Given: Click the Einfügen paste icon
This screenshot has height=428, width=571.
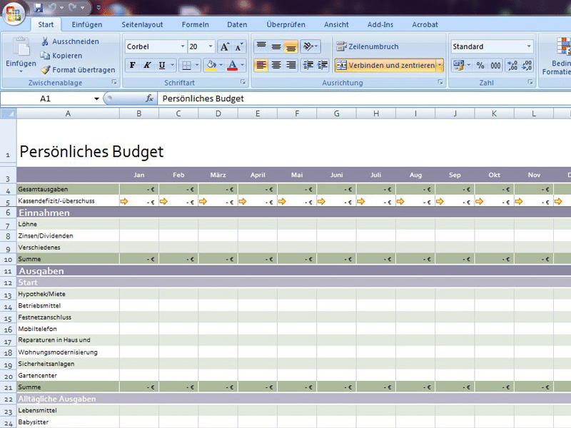Looking at the screenshot, I should tap(21, 47).
